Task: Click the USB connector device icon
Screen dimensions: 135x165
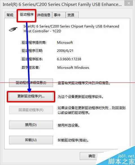Action: pyautogui.click(x=13, y=29)
